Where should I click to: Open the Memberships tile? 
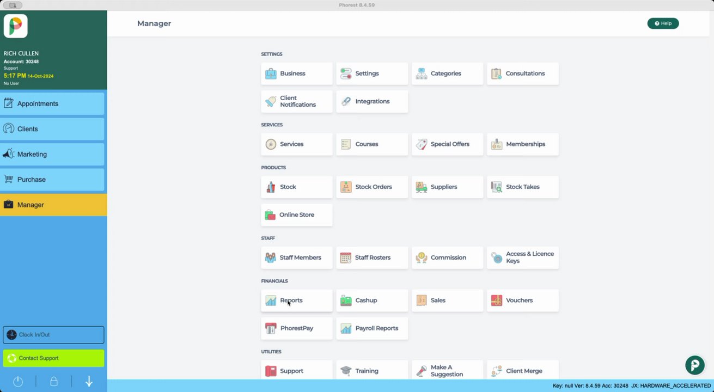523,144
